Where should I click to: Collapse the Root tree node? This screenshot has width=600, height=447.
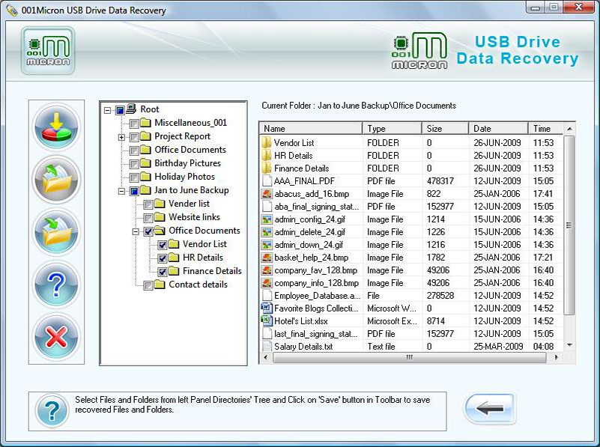(x=108, y=110)
